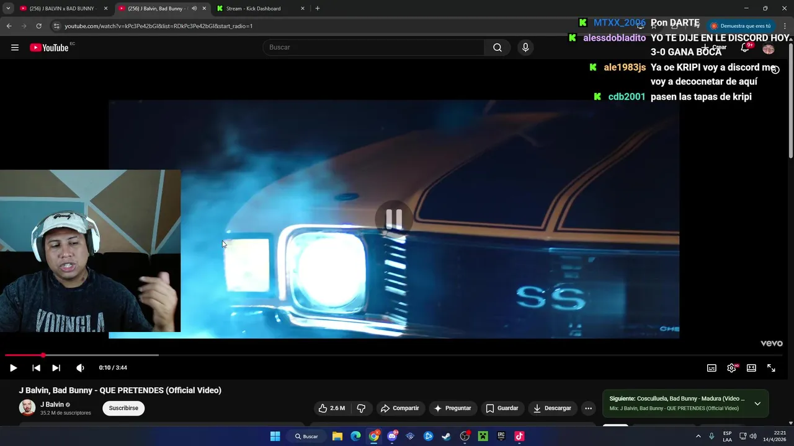The height and width of the screenshot is (446, 794).
Task: Open the account avatar menu
Action: click(x=769, y=48)
